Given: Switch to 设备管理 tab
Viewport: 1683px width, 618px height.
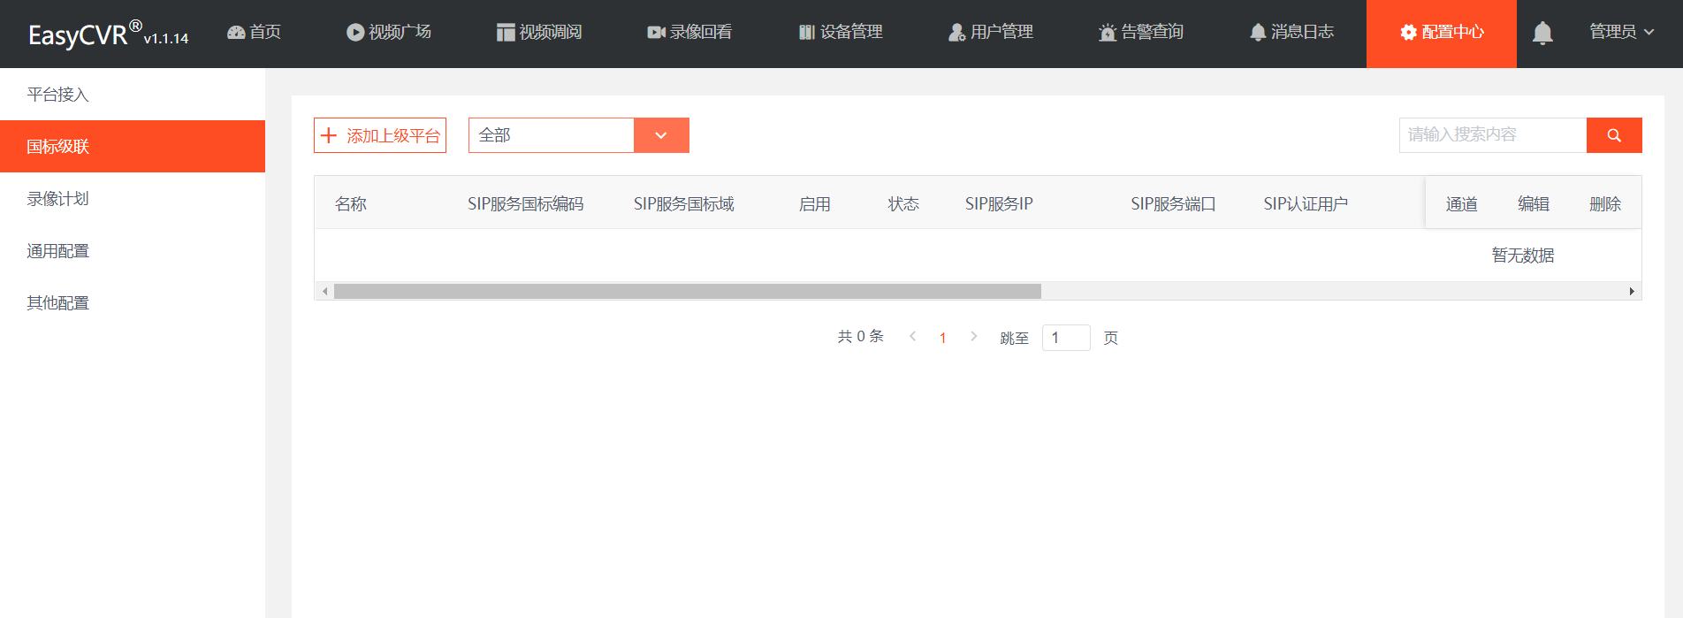Looking at the screenshot, I should [x=841, y=33].
